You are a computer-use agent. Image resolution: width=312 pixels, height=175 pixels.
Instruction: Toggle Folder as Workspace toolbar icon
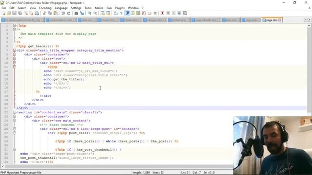click(x=149, y=13)
